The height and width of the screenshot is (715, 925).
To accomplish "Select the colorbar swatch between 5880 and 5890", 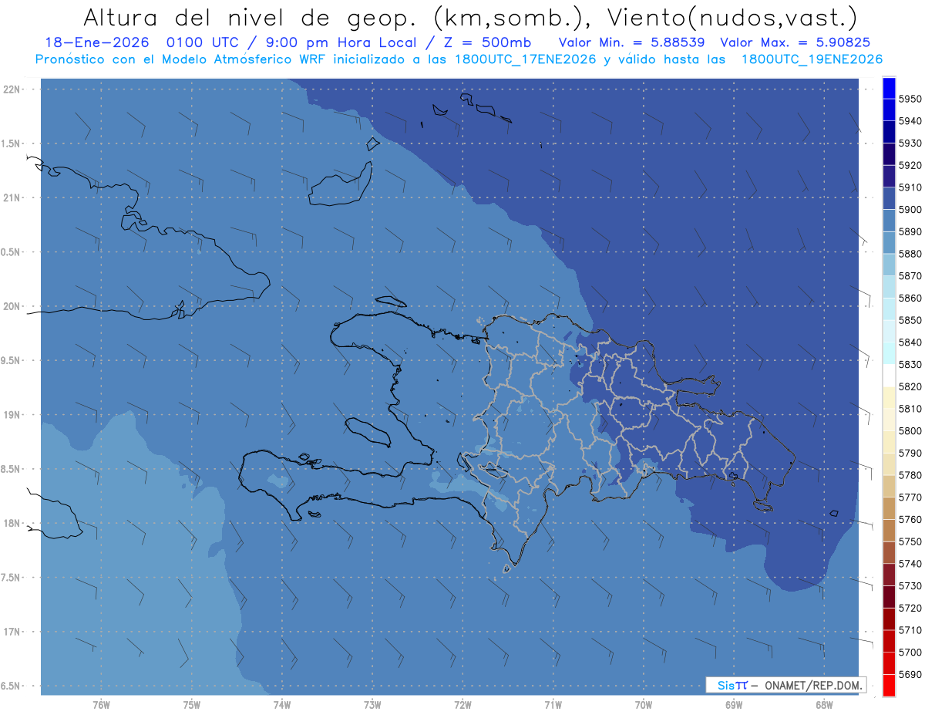I will [x=889, y=243].
